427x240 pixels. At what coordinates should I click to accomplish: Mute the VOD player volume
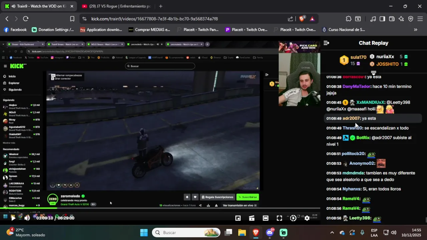(x=27, y=218)
